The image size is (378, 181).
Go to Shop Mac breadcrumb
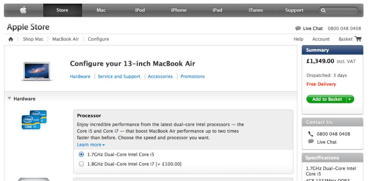point(33,39)
